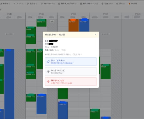
Task: Select the orange appointment block in the calendar
Action: coord(74,25)
